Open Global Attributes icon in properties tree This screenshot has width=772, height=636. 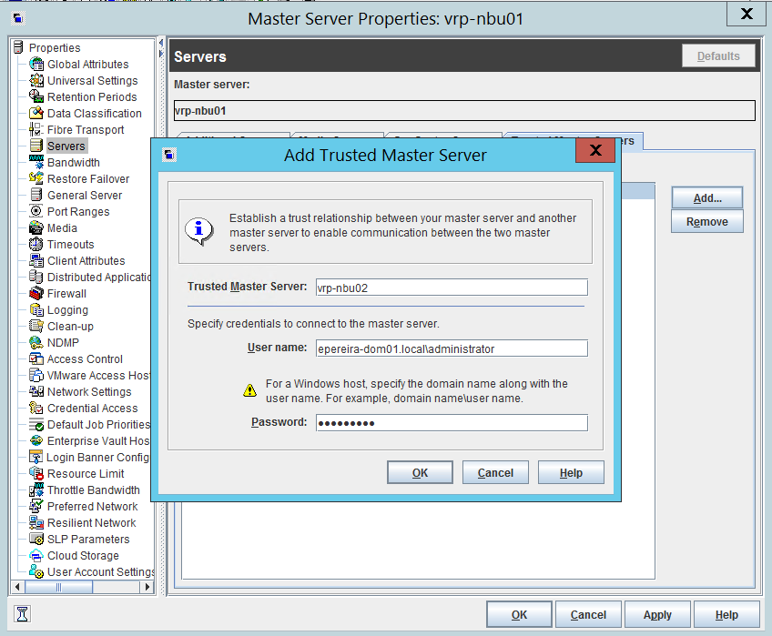pyautogui.click(x=36, y=64)
